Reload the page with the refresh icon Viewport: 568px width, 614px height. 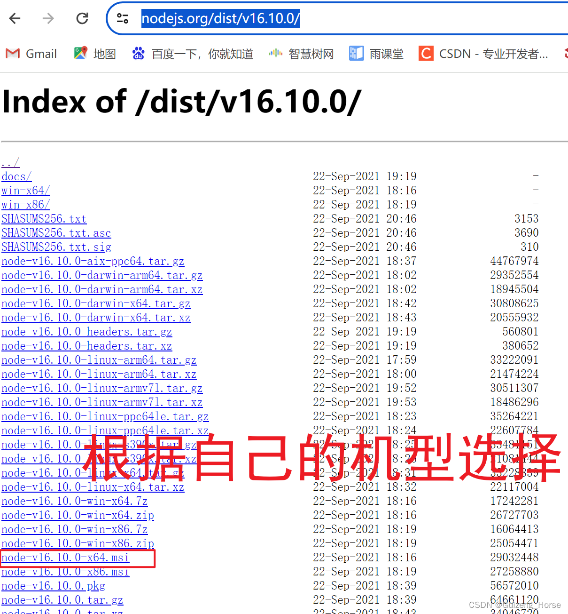(x=82, y=18)
